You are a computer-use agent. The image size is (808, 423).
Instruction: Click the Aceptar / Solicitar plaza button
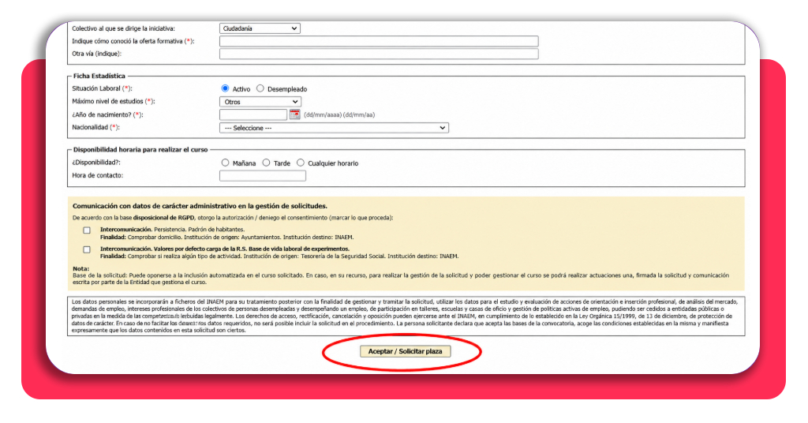[405, 351]
